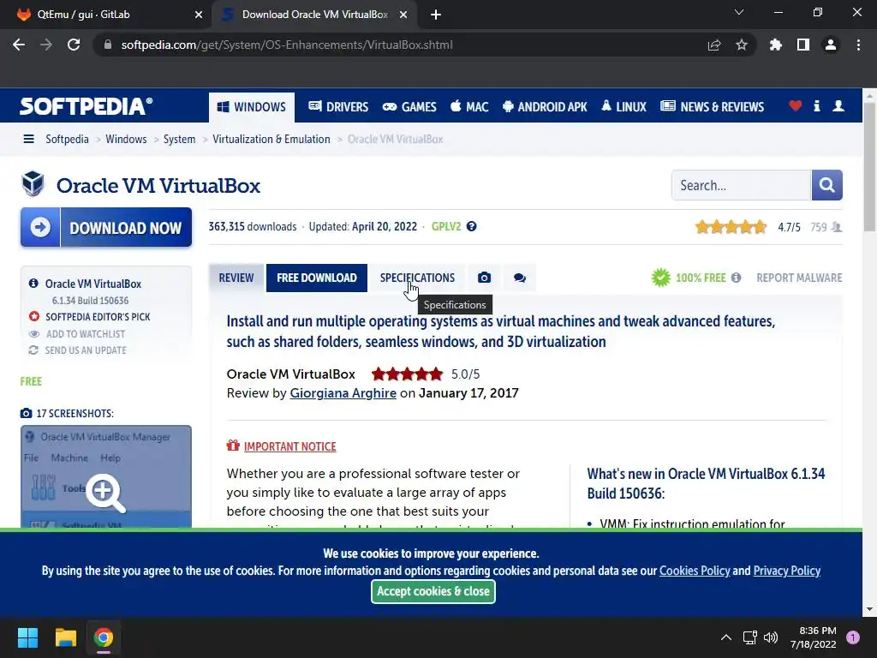Share this page via address bar icon
877x658 pixels.
pyautogui.click(x=714, y=45)
